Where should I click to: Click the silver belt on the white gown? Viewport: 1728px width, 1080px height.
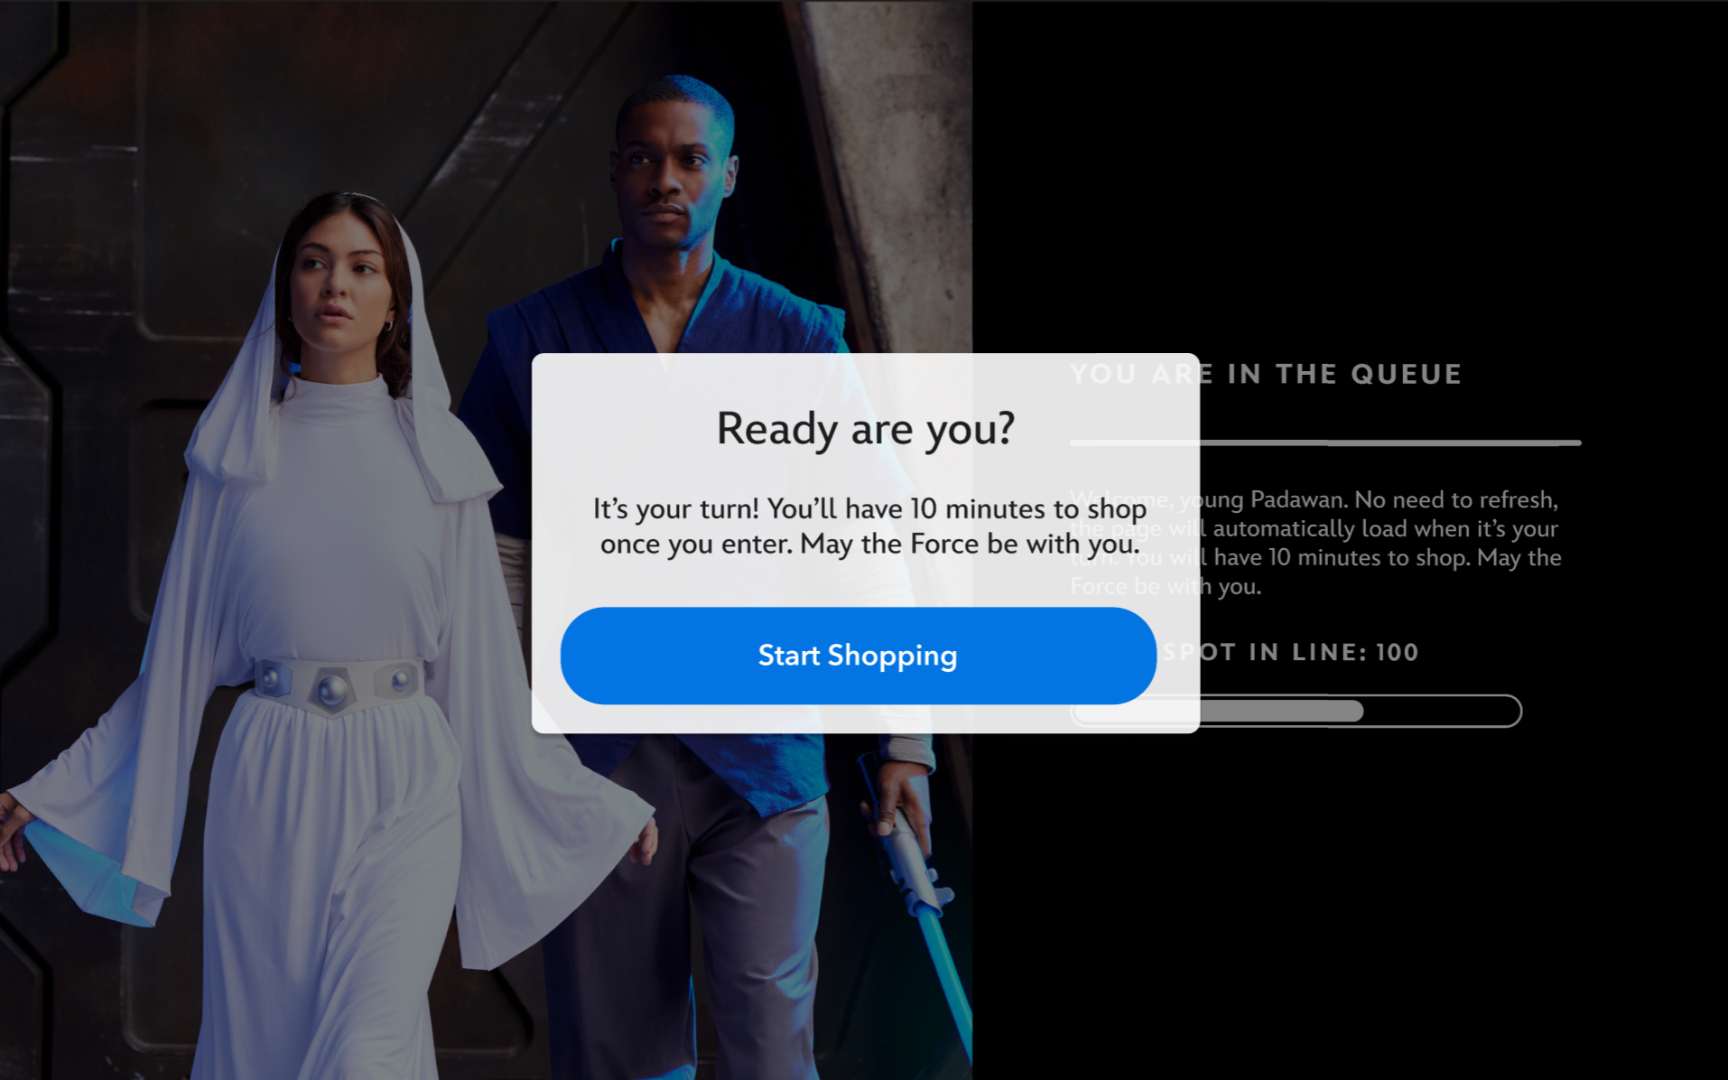336,684
